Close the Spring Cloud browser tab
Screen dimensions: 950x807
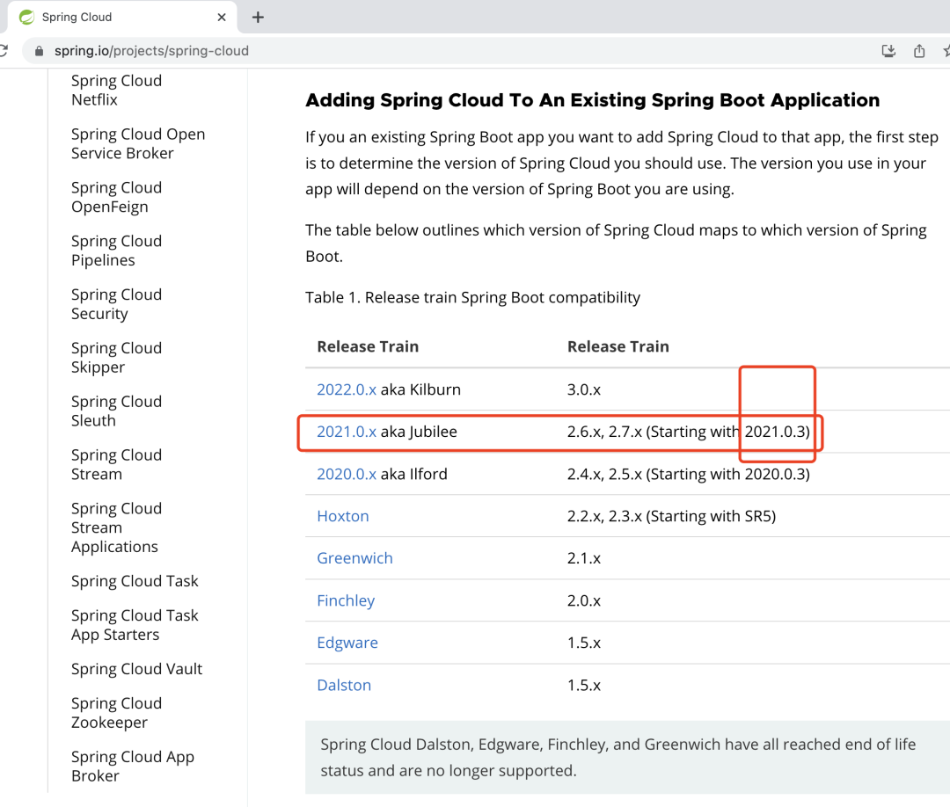click(222, 17)
